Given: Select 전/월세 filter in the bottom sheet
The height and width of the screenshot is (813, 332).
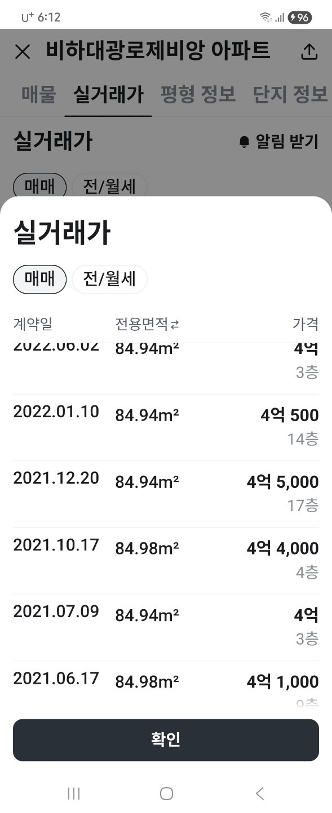Looking at the screenshot, I should (x=109, y=279).
